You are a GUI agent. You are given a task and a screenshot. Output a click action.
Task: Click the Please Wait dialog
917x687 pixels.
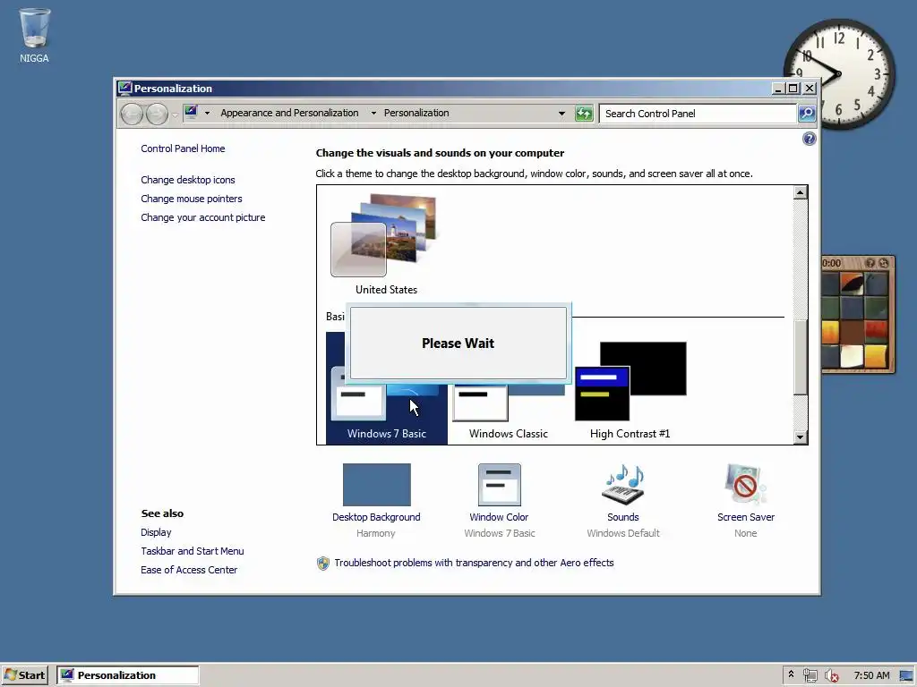coord(458,343)
